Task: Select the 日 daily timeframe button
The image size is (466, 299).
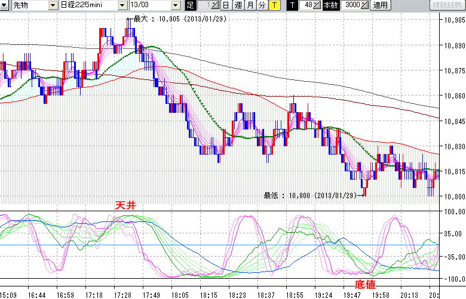Action: [225, 5]
